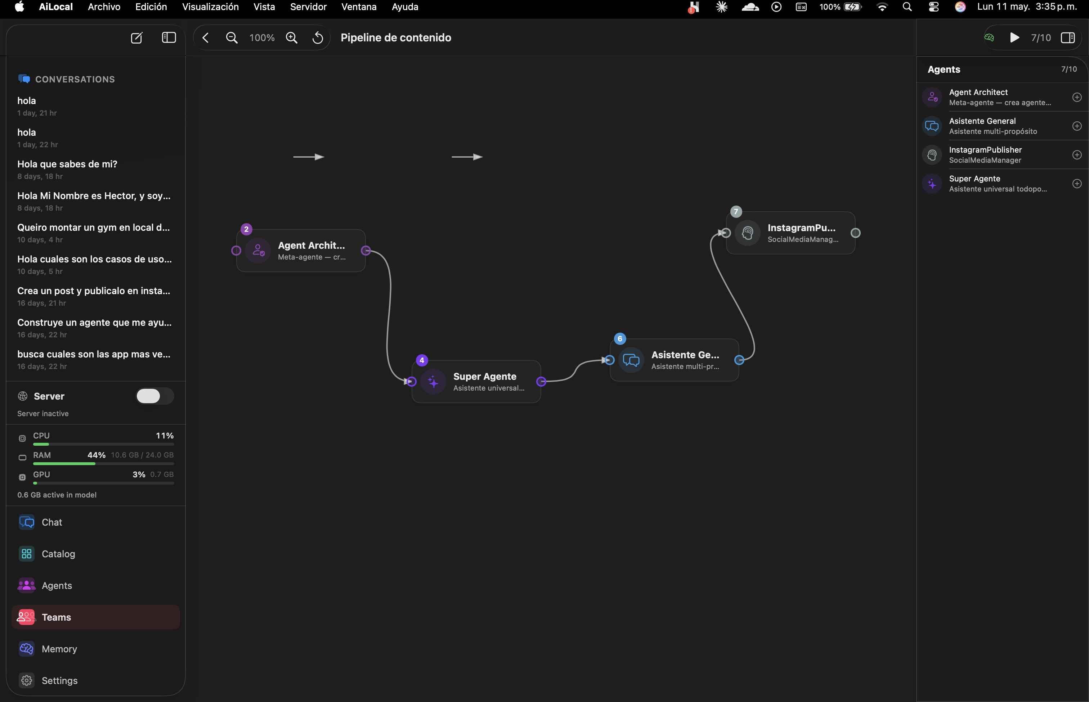
Task: Click the output port of Super Agente node
Action: point(541,382)
